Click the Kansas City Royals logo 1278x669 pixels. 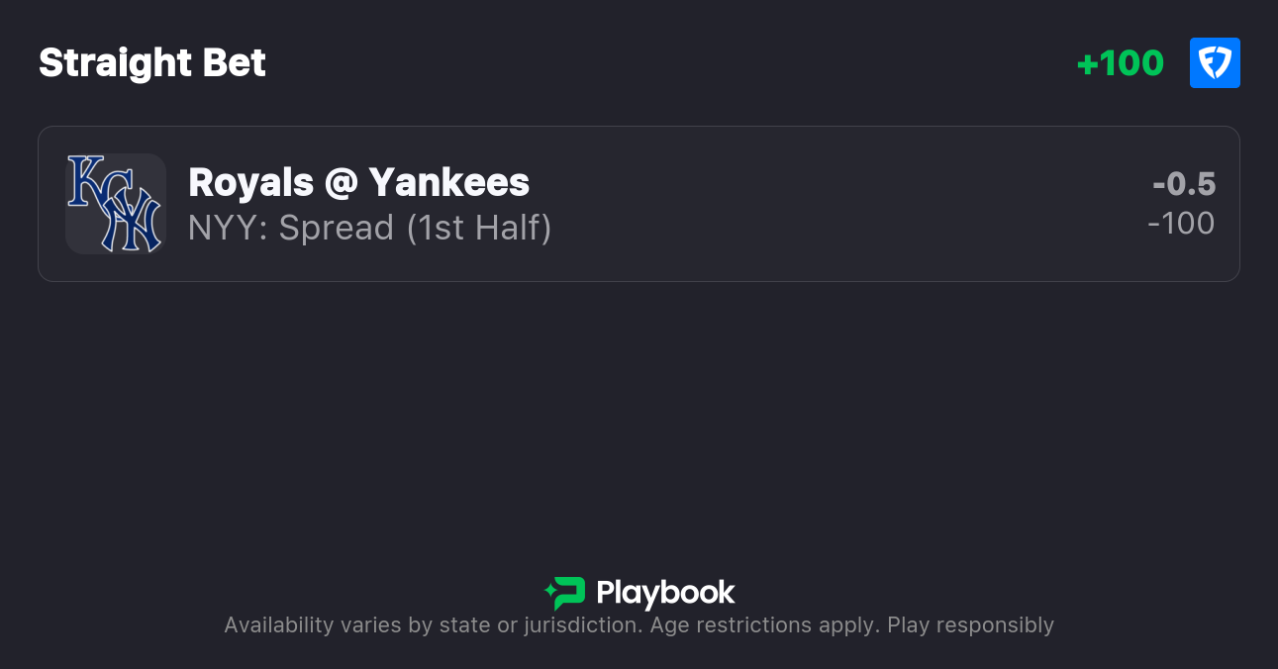pos(89,180)
